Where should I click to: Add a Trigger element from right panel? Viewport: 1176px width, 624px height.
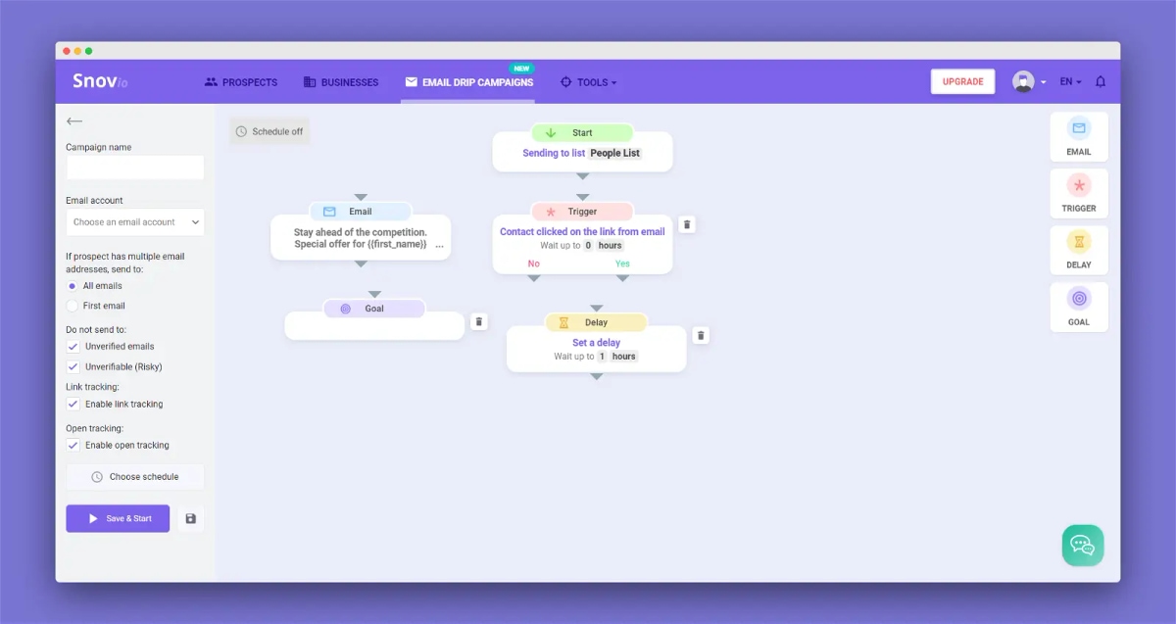[x=1079, y=194]
